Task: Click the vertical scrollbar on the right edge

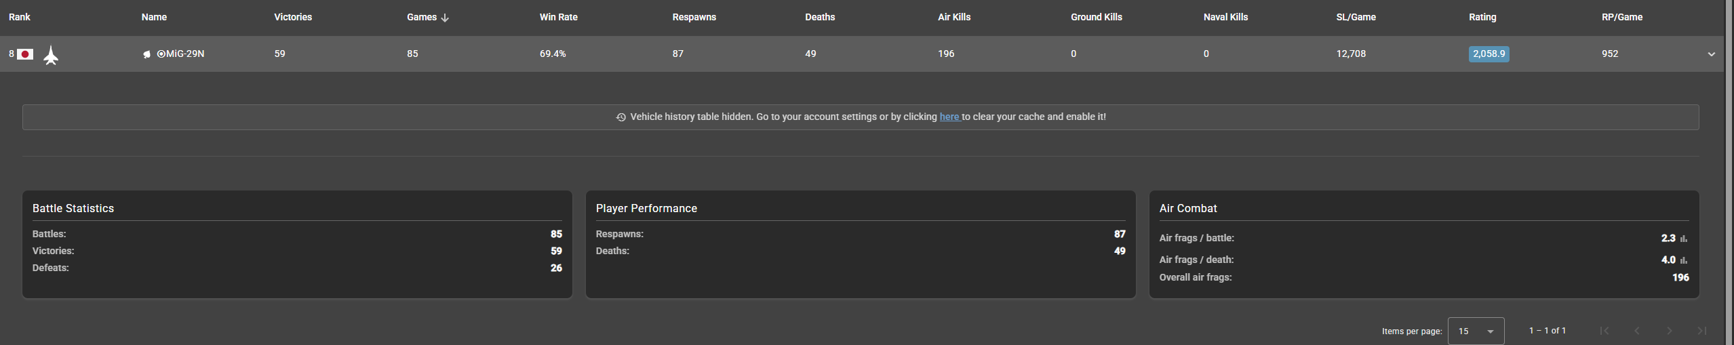Action: tap(1729, 169)
